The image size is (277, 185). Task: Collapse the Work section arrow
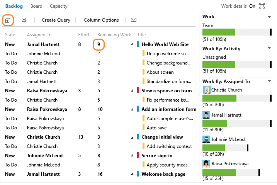click(269, 17)
